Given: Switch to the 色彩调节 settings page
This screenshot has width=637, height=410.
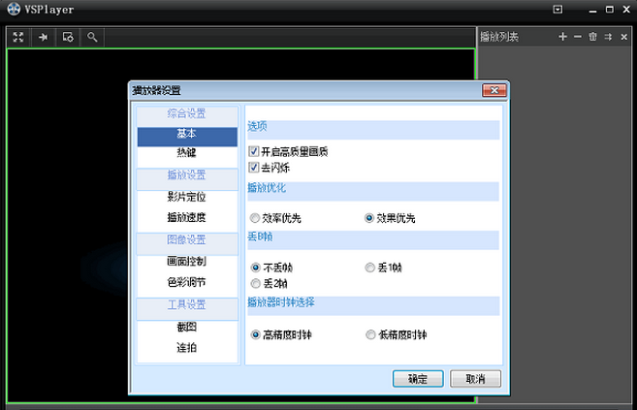Looking at the screenshot, I should [x=186, y=282].
